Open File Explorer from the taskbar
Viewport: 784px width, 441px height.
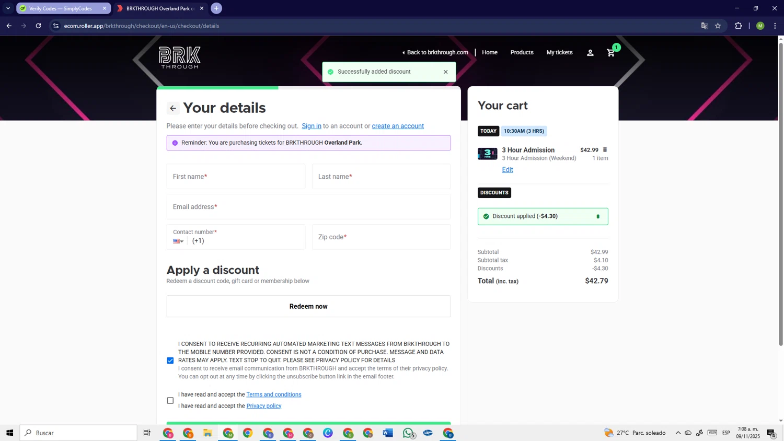[x=207, y=433]
